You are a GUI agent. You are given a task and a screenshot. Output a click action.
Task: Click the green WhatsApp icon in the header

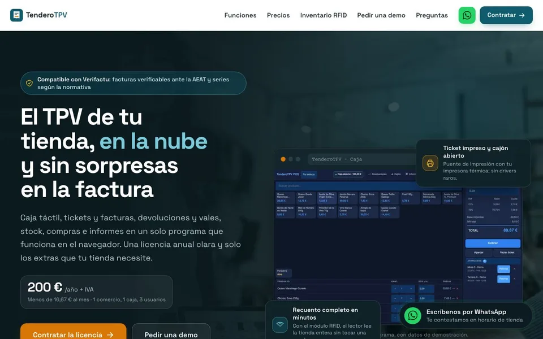pyautogui.click(x=467, y=15)
